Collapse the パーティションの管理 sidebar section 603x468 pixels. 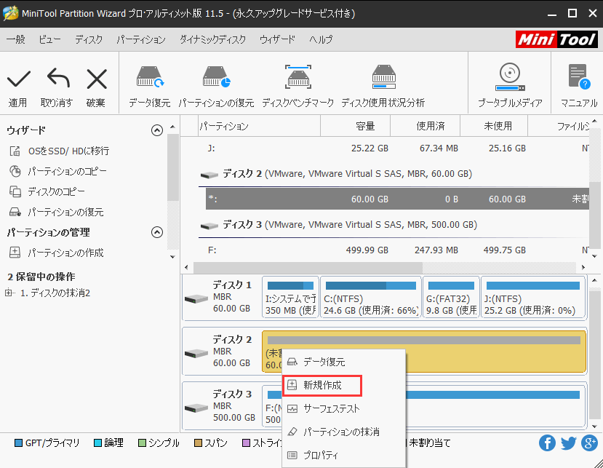tap(156, 232)
